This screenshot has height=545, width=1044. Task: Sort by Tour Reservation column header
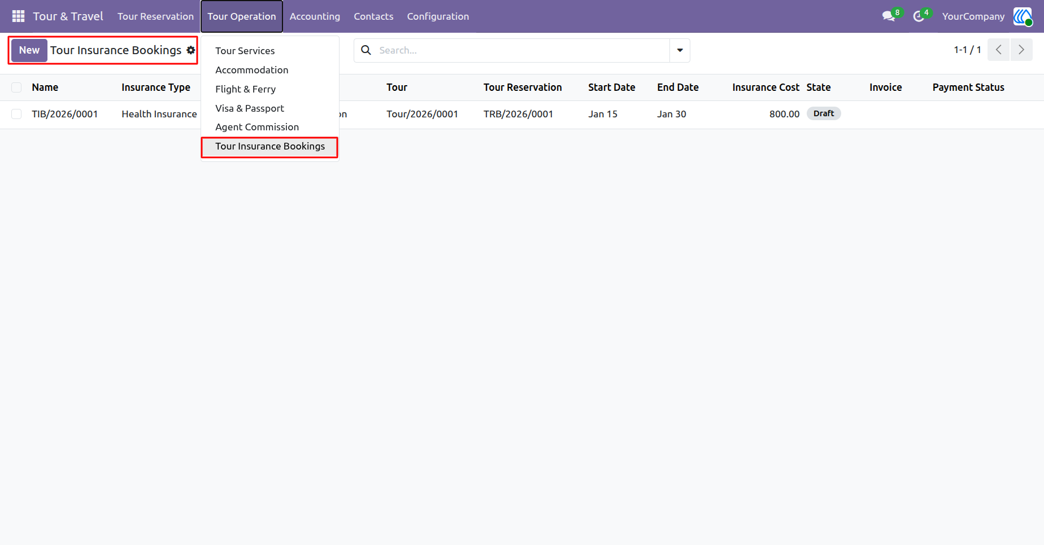(x=523, y=87)
